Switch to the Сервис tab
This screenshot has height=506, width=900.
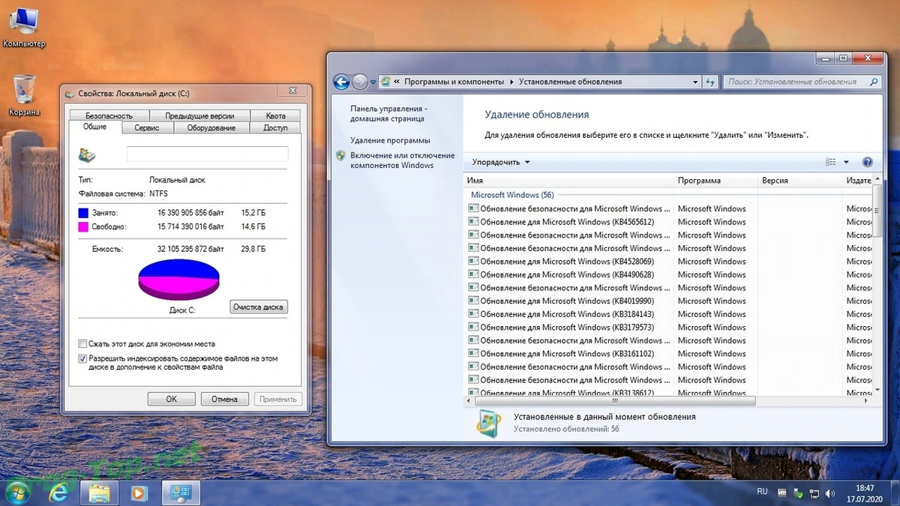pos(147,127)
